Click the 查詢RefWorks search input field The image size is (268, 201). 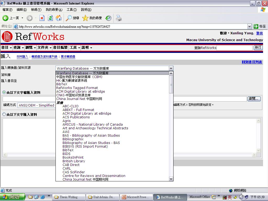[x=234, y=48]
